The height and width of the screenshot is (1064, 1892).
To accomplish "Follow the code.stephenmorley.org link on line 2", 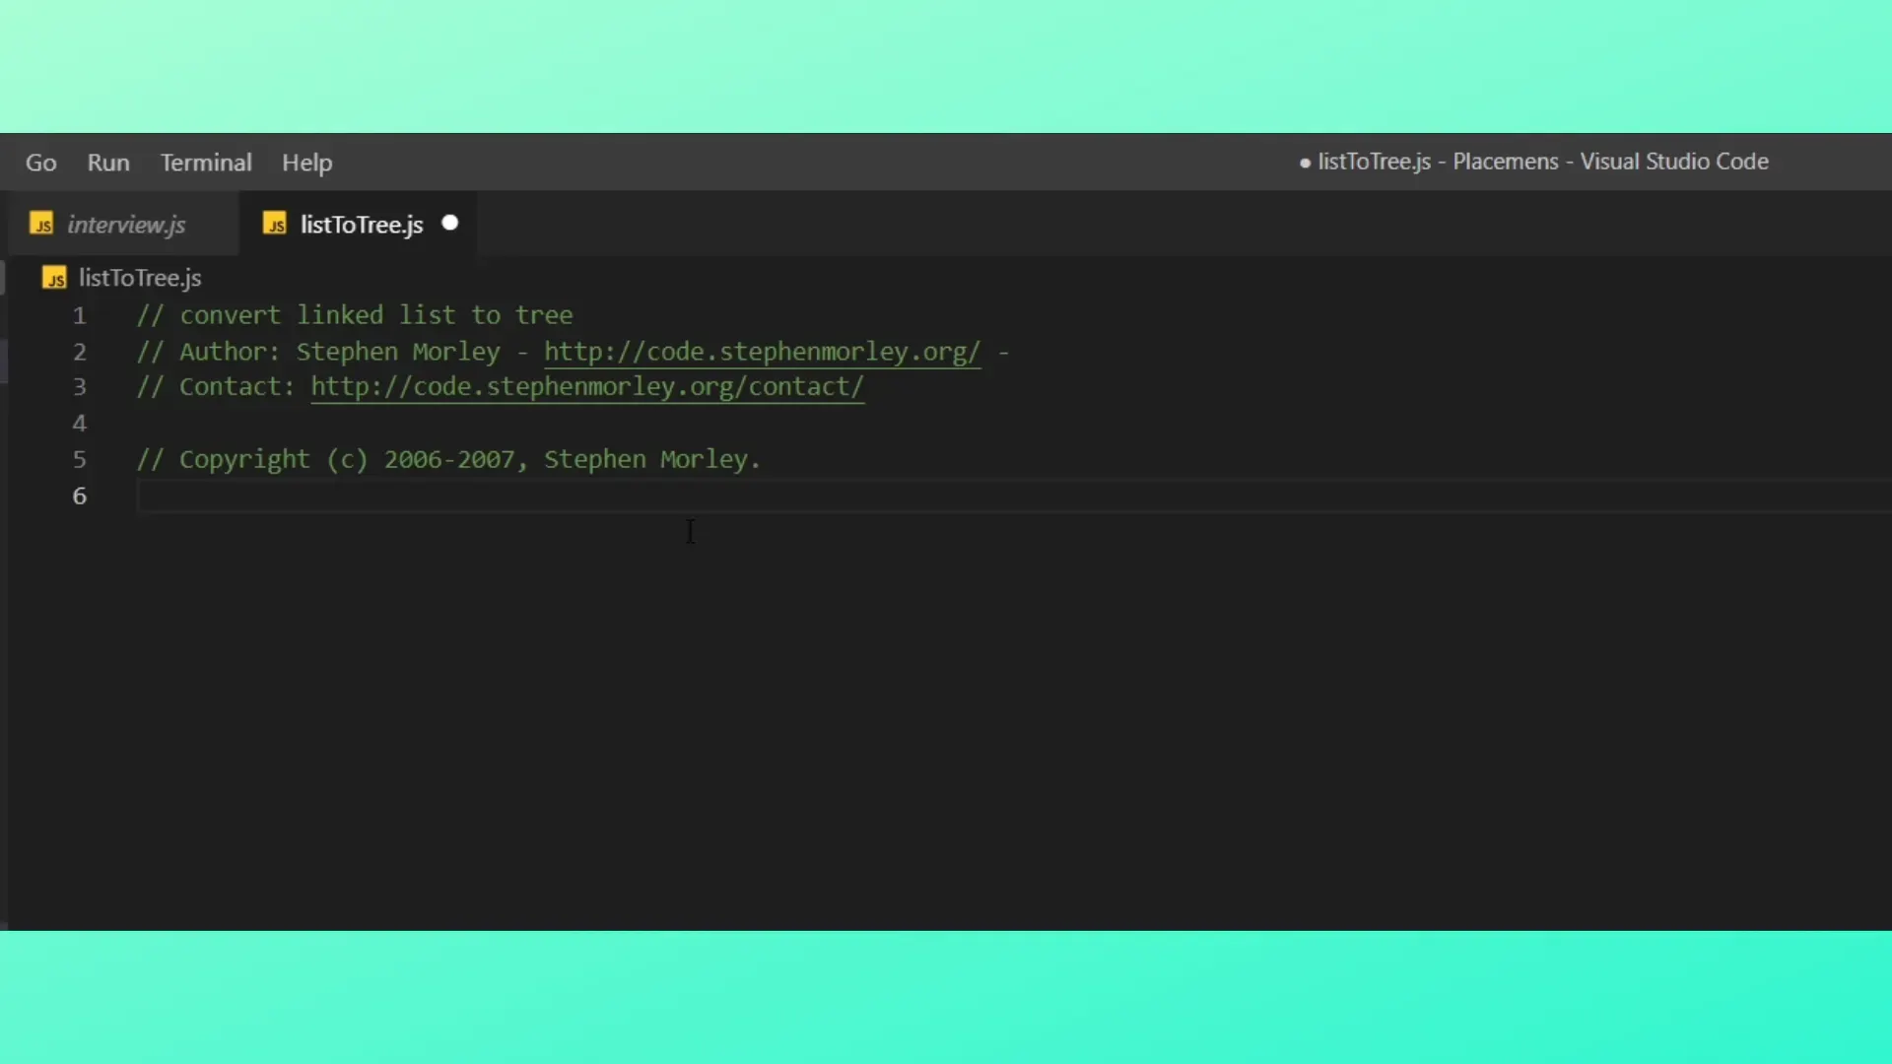I will [762, 352].
